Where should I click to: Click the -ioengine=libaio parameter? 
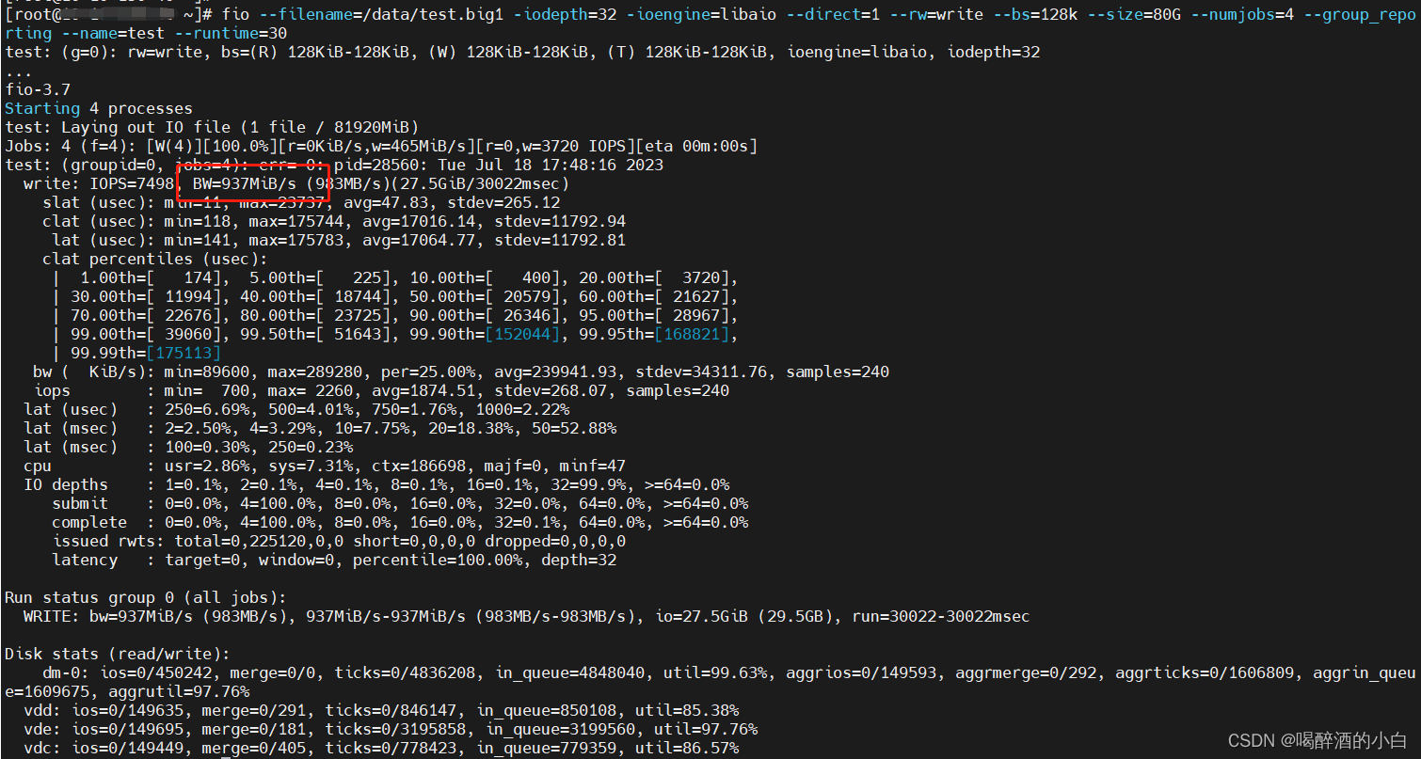pos(700,14)
